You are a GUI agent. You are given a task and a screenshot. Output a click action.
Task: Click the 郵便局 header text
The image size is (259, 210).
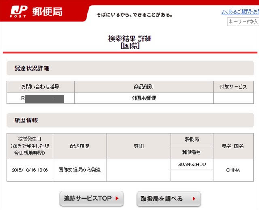[x=47, y=12]
